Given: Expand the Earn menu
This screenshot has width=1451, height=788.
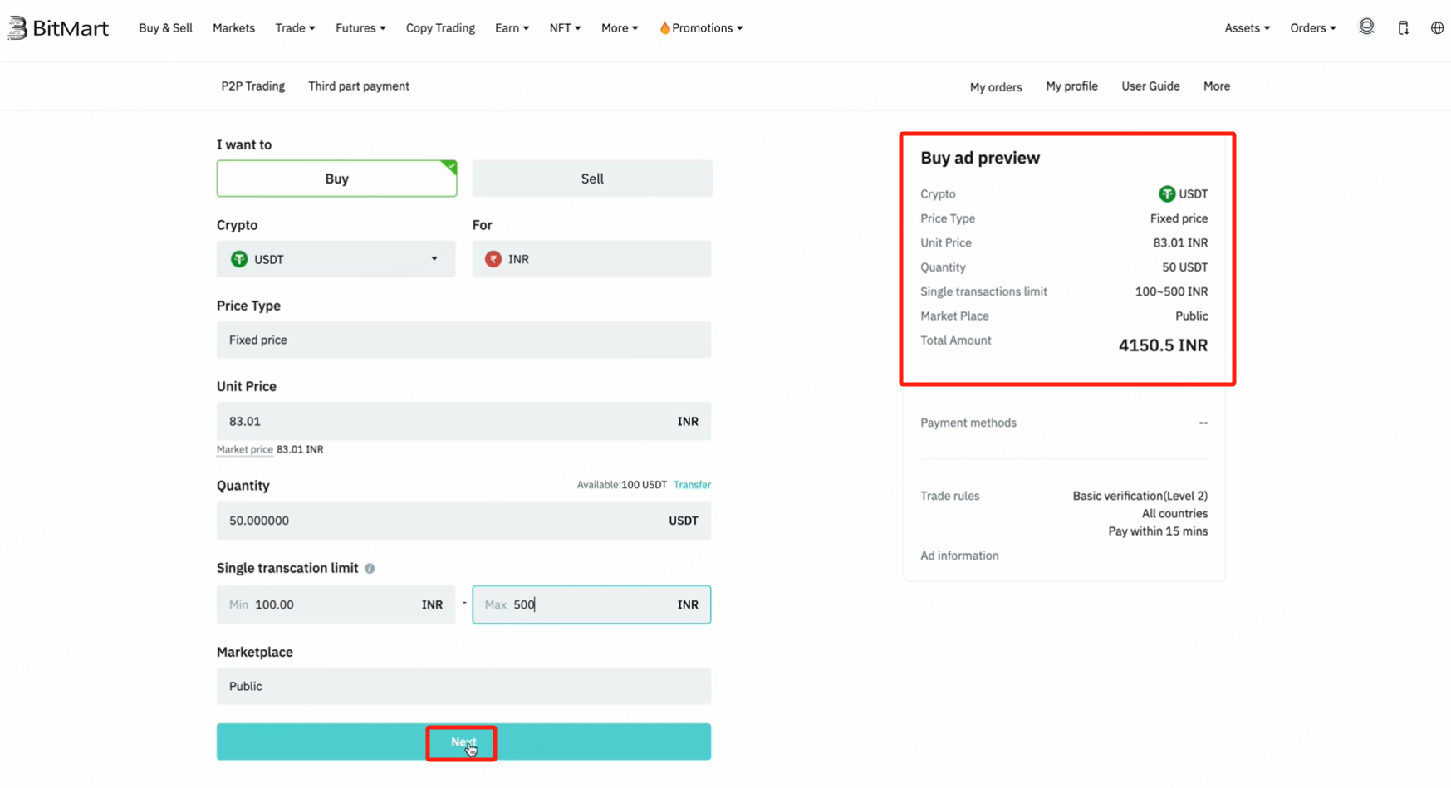Looking at the screenshot, I should pyautogui.click(x=512, y=28).
